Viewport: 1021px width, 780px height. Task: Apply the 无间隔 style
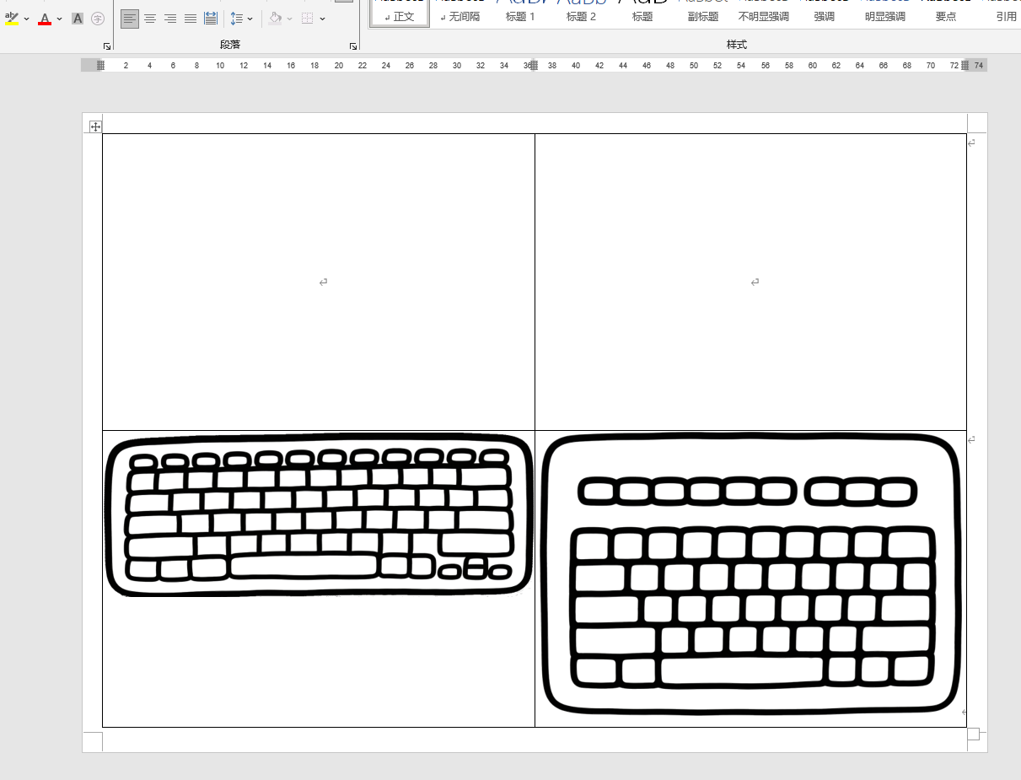pos(460,13)
